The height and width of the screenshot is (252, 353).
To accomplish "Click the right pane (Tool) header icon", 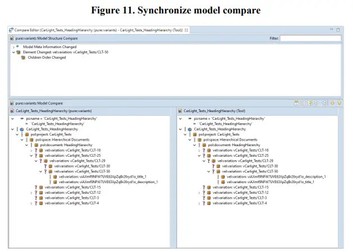I will (180, 111).
